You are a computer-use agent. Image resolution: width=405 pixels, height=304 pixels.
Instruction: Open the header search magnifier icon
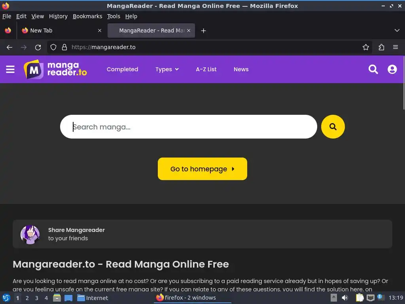[x=373, y=69]
